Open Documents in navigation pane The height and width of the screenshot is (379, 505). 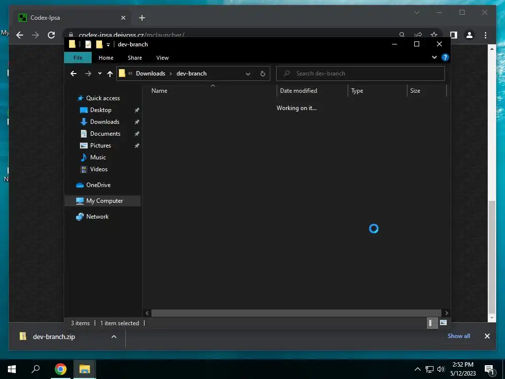pyautogui.click(x=105, y=133)
